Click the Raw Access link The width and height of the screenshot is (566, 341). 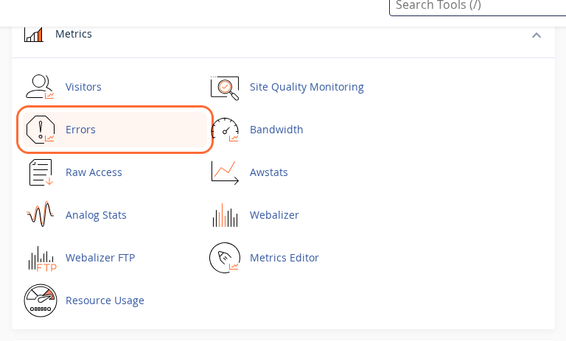[x=94, y=172]
